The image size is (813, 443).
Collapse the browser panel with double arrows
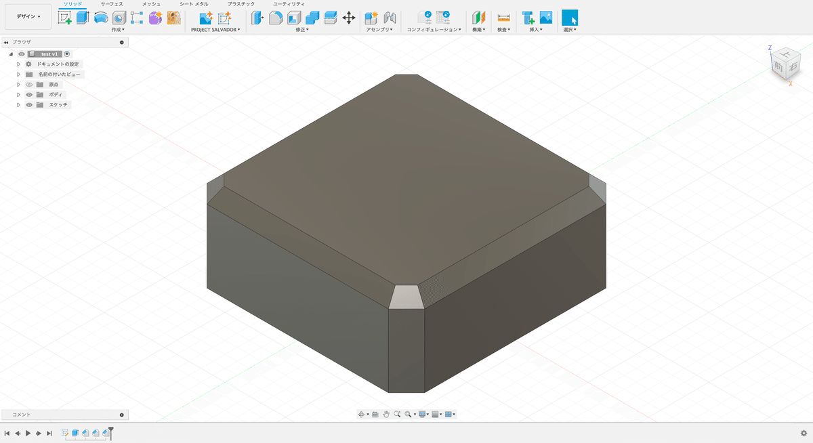[x=6, y=42]
